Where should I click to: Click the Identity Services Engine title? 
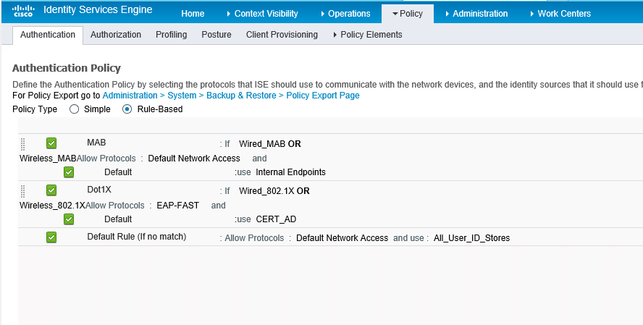click(x=98, y=10)
